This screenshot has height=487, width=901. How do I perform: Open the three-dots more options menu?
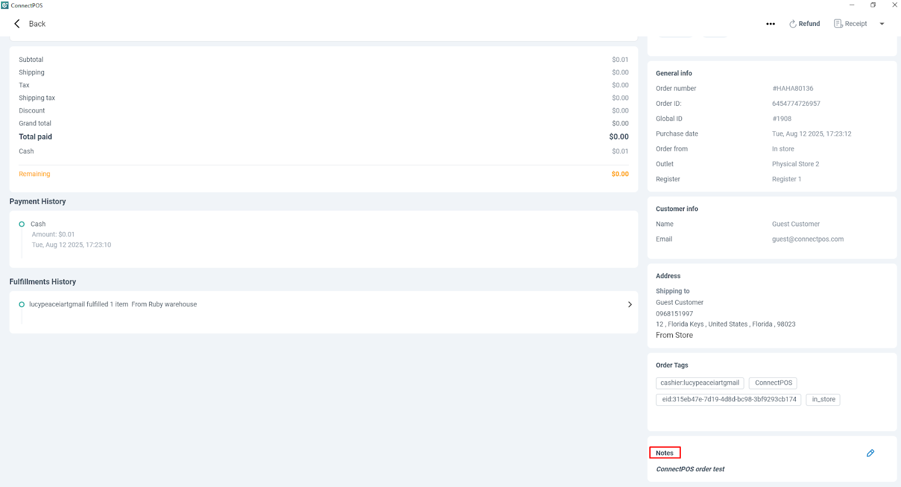pos(770,24)
